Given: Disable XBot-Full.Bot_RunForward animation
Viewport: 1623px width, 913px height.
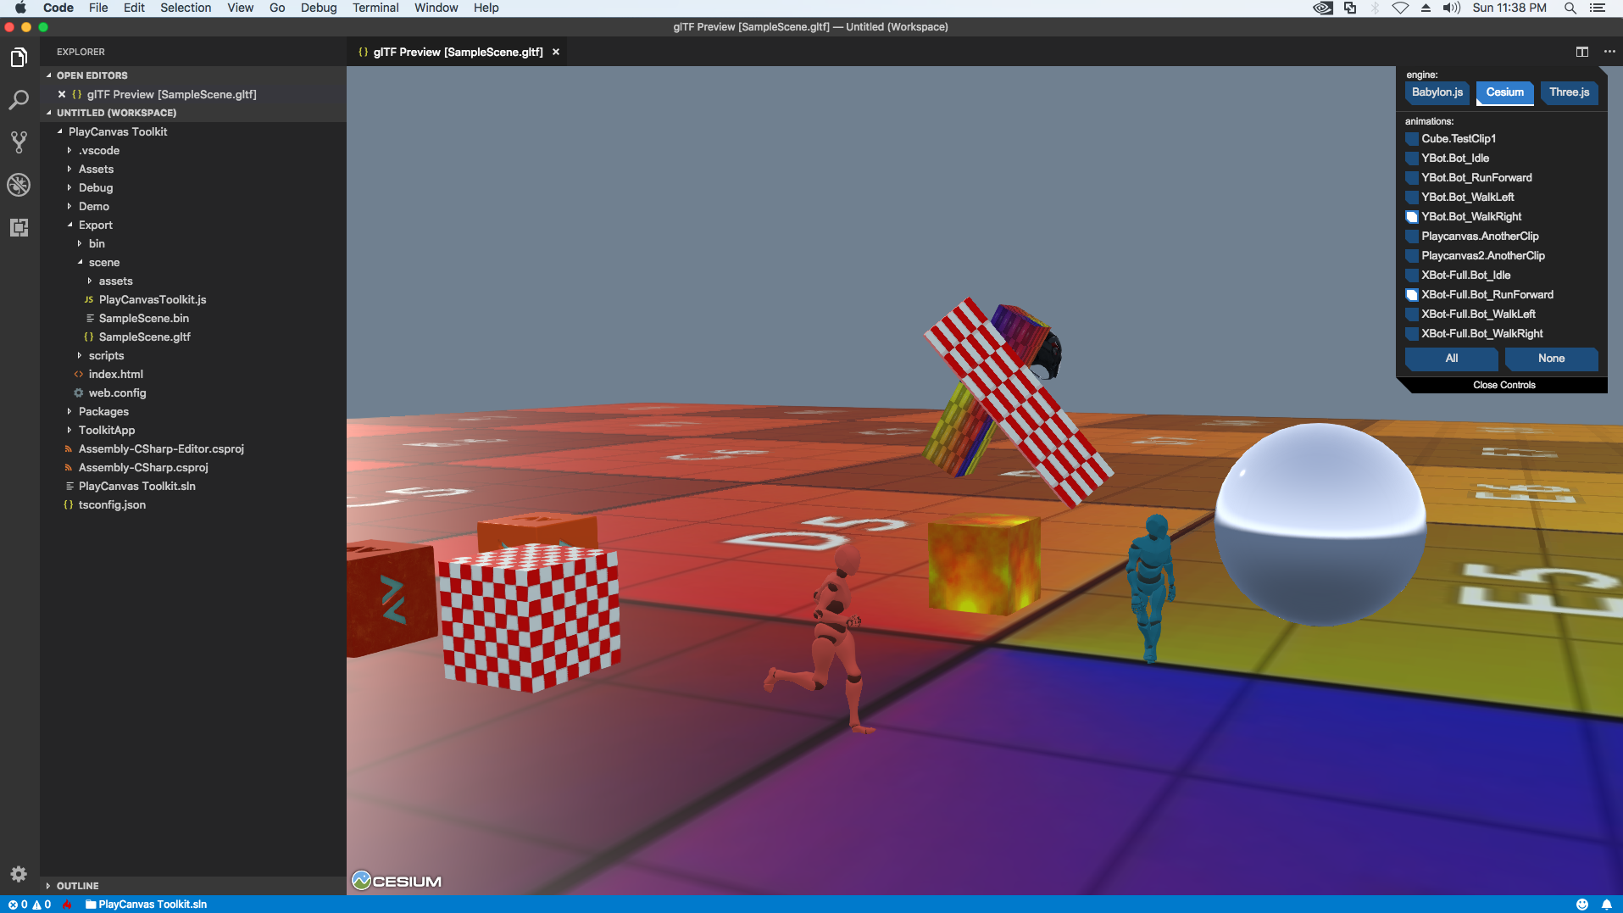Looking at the screenshot, I should [1412, 295].
